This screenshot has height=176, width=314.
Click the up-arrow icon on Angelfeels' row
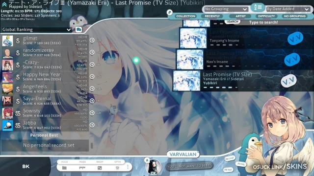tap(92, 88)
